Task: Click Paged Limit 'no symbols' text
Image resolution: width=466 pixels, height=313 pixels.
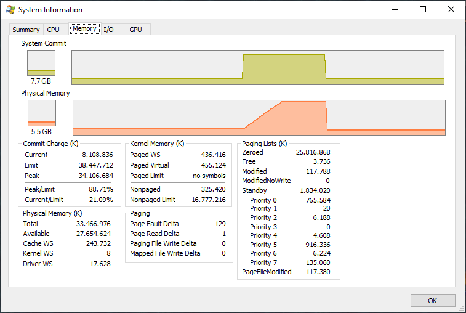Action: 209,176
